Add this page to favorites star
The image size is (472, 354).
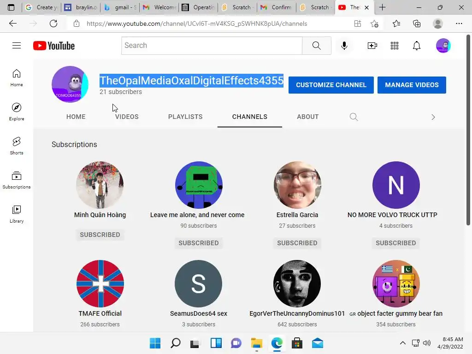click(x=374, y=24)
